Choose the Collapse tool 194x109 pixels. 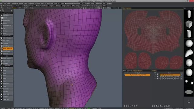click(7, 43)
